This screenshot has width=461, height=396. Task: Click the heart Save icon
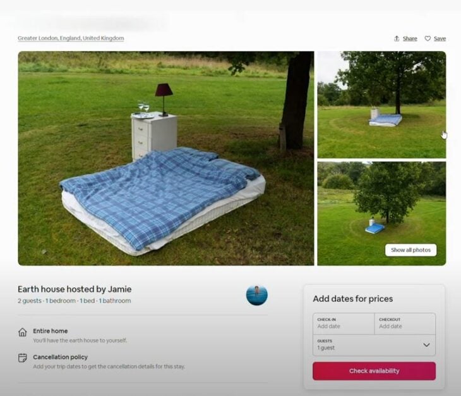[428, 39]
